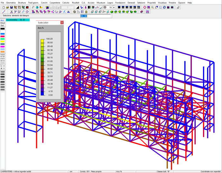
Task: Click the Save floppy disk icon
Action: pyautogui.click(x=12, y=7)
